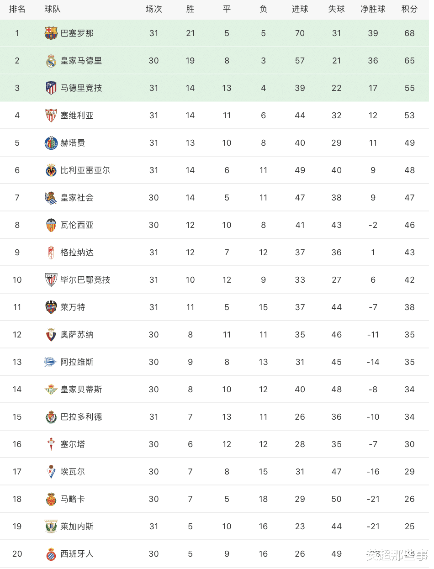Open the Villarreal yellow crest icon
The width and height of the screenshot is (434, 569).
tap(51, 170)
